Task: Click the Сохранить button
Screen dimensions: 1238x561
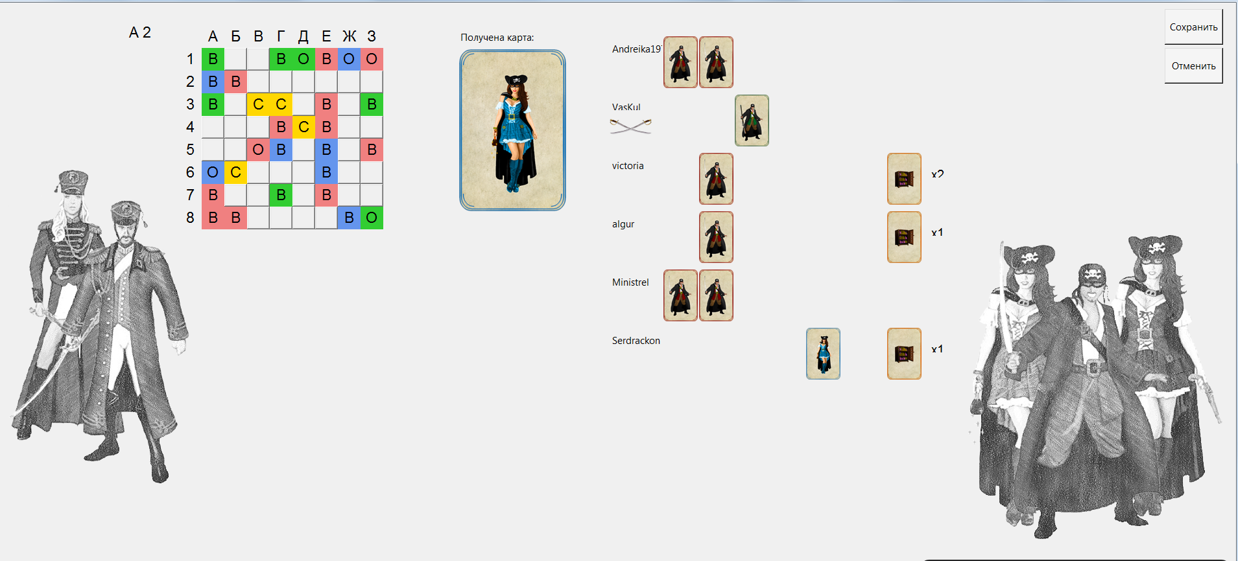Action: 1193,27
